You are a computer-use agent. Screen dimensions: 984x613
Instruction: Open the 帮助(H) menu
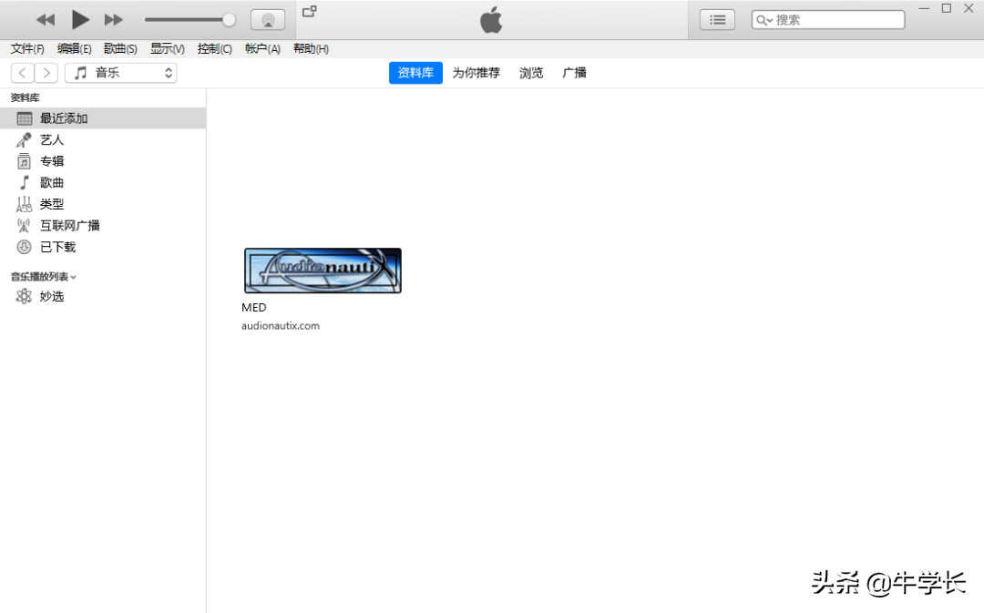coord(311,48)
